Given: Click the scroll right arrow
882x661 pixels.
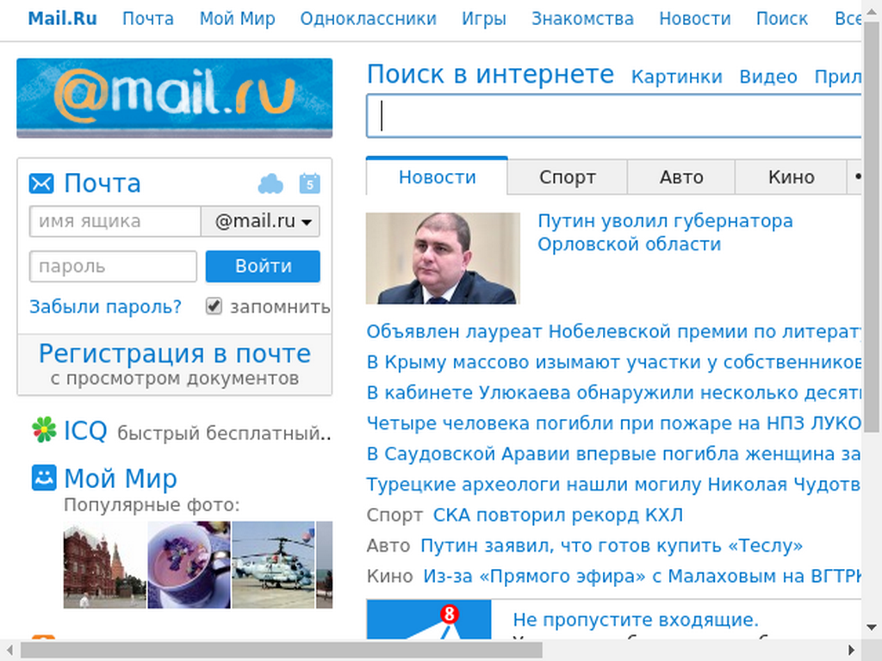Looking at the screenshot, I should (x=852, y=651).
